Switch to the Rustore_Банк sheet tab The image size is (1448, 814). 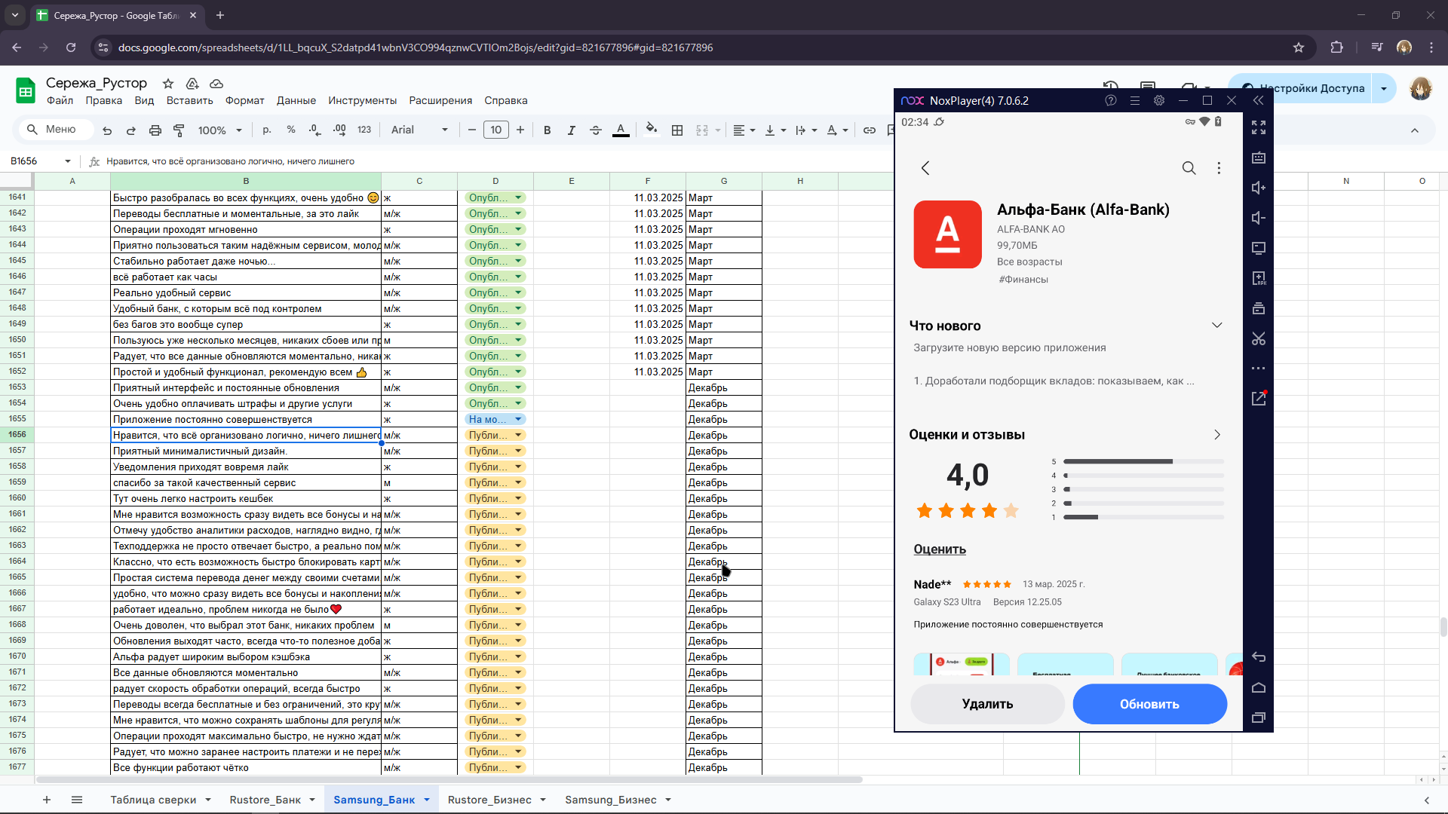(x=265, y=800)
